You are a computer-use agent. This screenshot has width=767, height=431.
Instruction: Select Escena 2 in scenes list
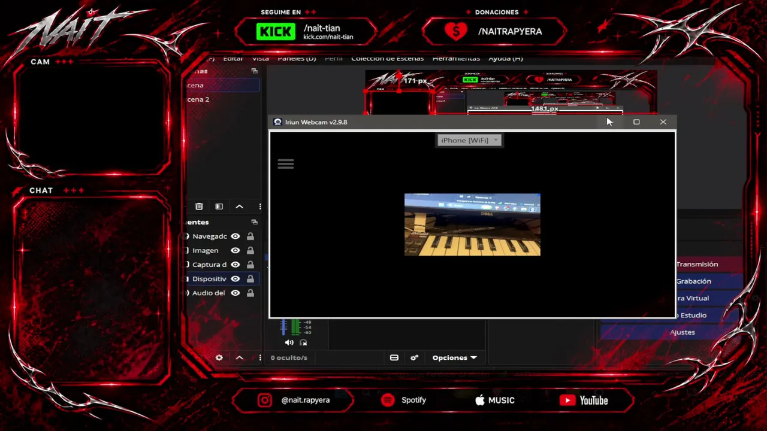coord(222,99)
